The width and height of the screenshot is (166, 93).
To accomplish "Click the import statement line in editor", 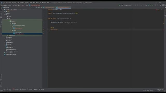I will (63, 13).
